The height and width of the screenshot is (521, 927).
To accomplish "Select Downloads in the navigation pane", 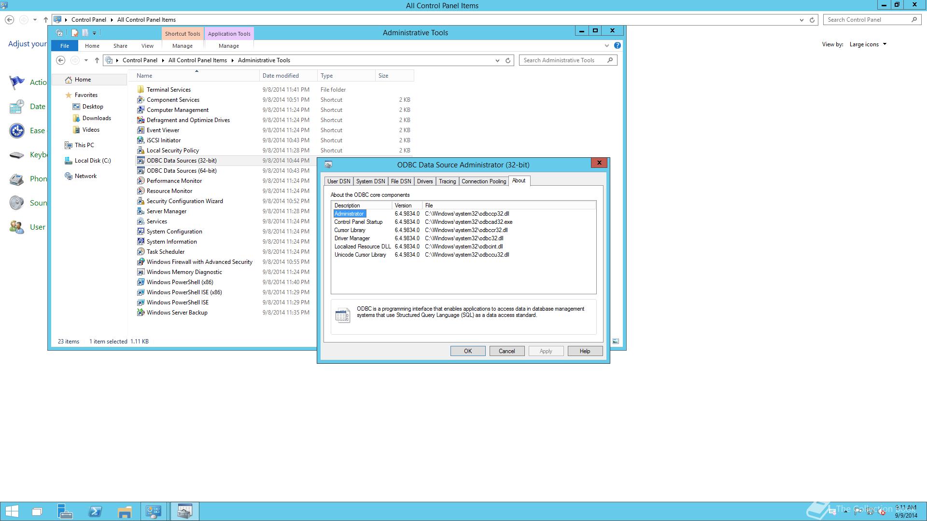I will pos(97,118).
